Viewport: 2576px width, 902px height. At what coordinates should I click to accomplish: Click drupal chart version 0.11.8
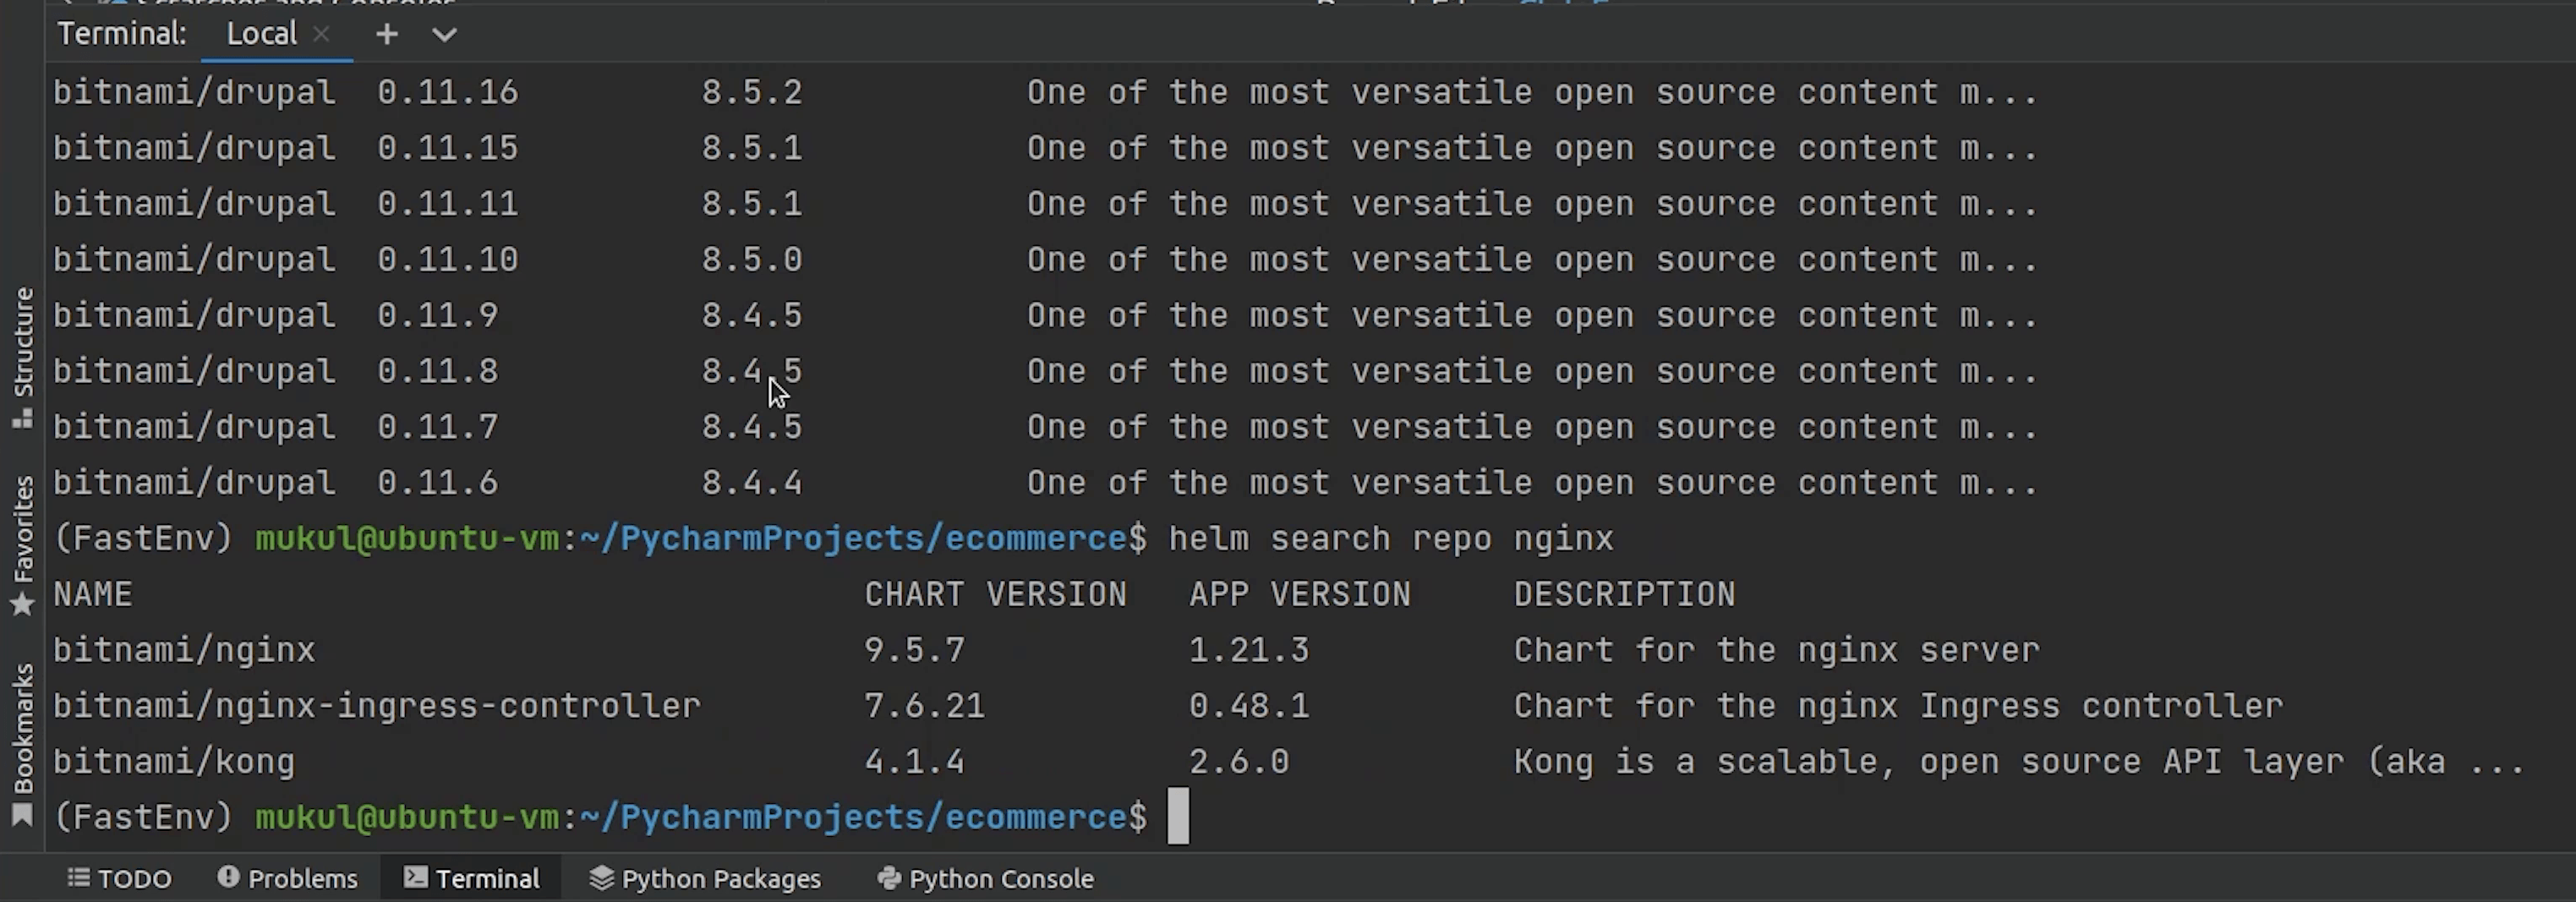point(438,373)
